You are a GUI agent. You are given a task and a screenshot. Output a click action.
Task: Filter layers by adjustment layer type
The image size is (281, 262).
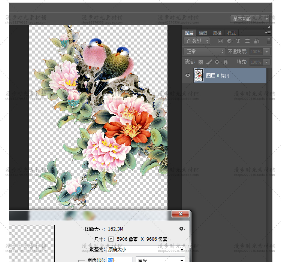[x=229, y=41]
